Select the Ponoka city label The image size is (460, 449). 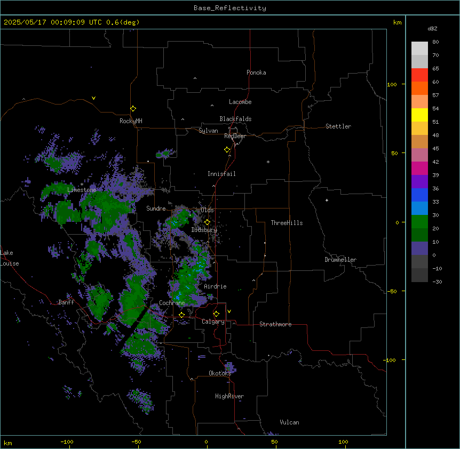pos(256,73)
